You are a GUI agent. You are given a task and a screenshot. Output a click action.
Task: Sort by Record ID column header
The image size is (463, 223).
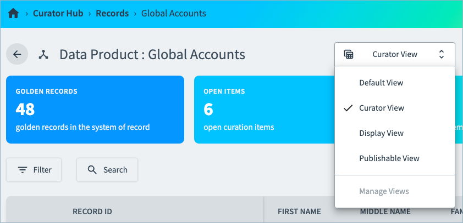92,211
